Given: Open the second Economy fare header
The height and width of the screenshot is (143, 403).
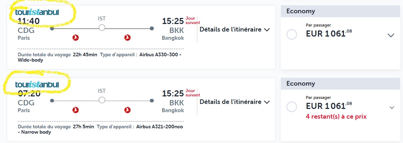Looking at the screenshot, I should point(342,84).
